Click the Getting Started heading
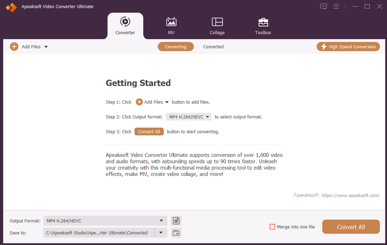The height and width of the screenshot is (245, 387). [138, 83]
